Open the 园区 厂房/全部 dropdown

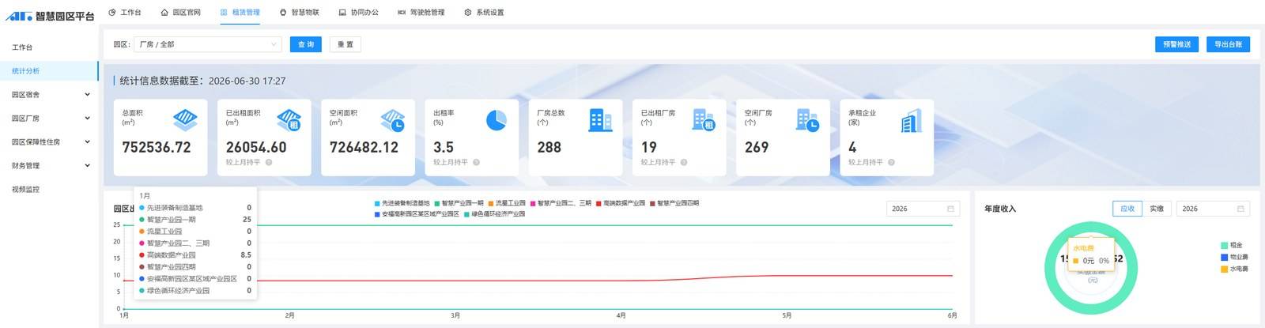coord(208,44)
